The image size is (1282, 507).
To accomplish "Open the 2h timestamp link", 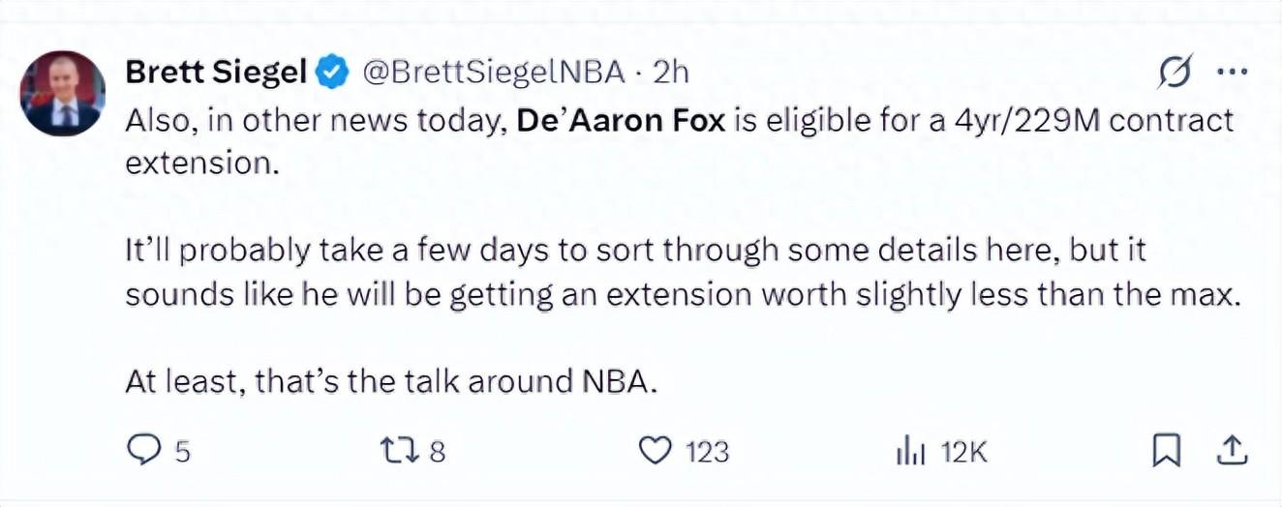I will pos(669,71).
